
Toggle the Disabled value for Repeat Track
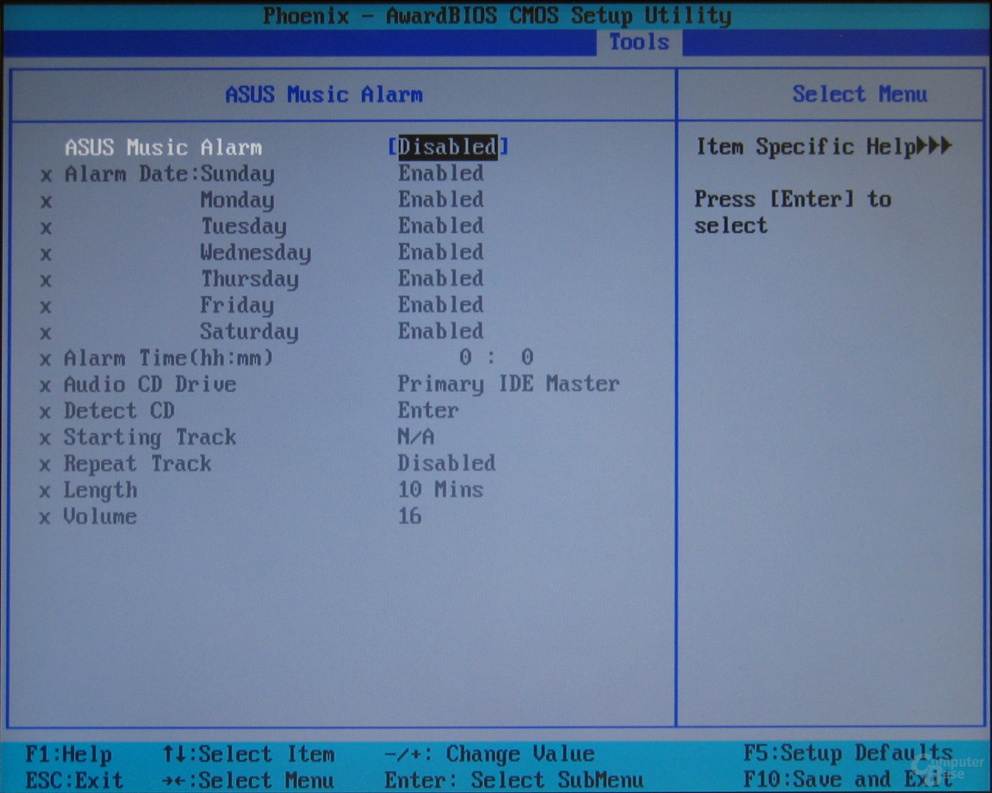447,463
